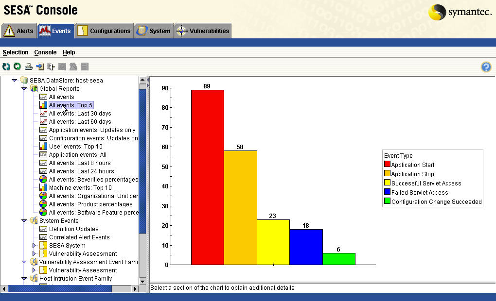
Task: Click the filter list toolbar icon
Action: click(51, 67)
